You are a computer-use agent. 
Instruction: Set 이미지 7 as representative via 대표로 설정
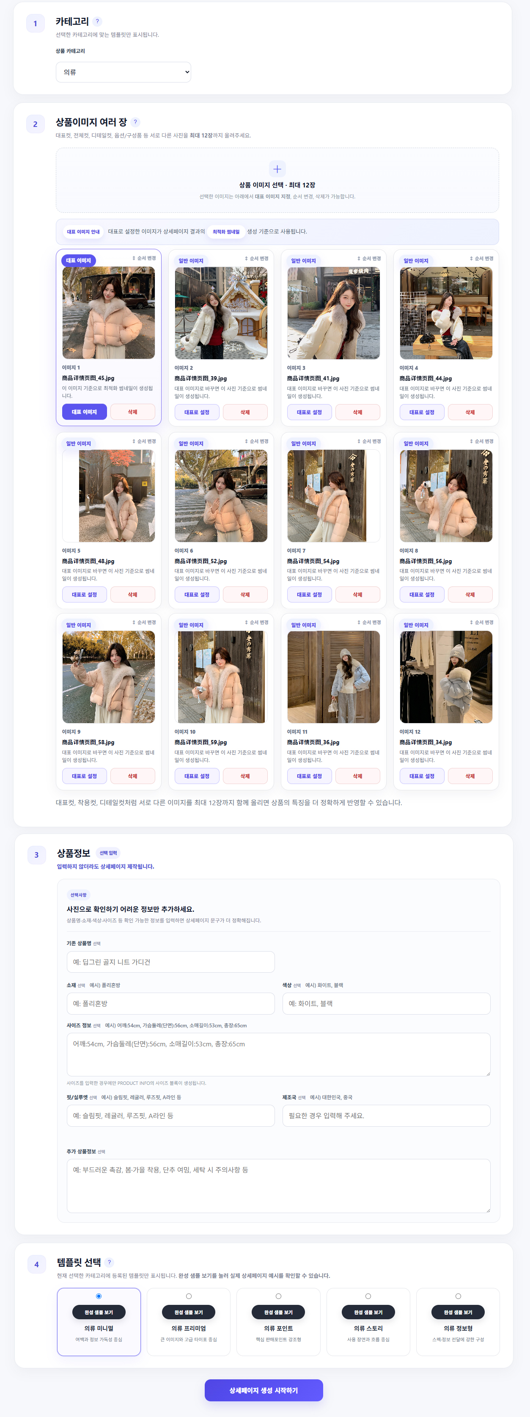310,594
